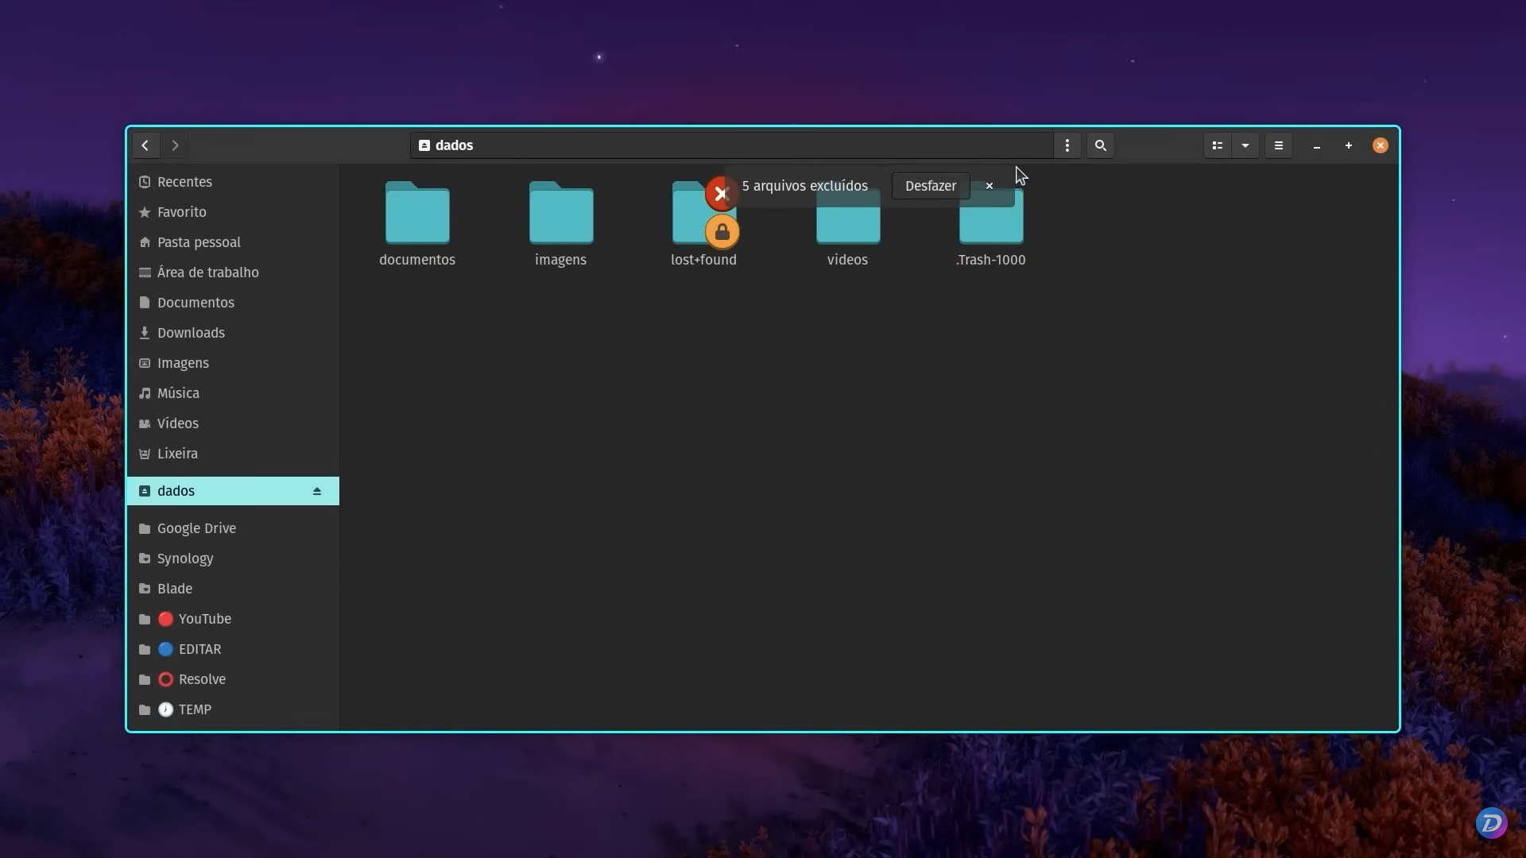This screenshot has width=1526, height=858.
Task: Open the view options dropdown arrow
Action: point(1245,145)
